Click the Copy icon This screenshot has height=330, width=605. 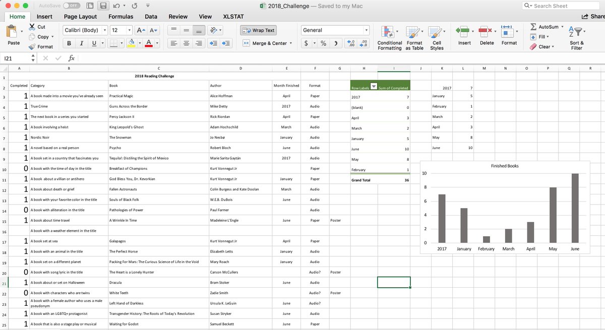(x=33, y=37)
